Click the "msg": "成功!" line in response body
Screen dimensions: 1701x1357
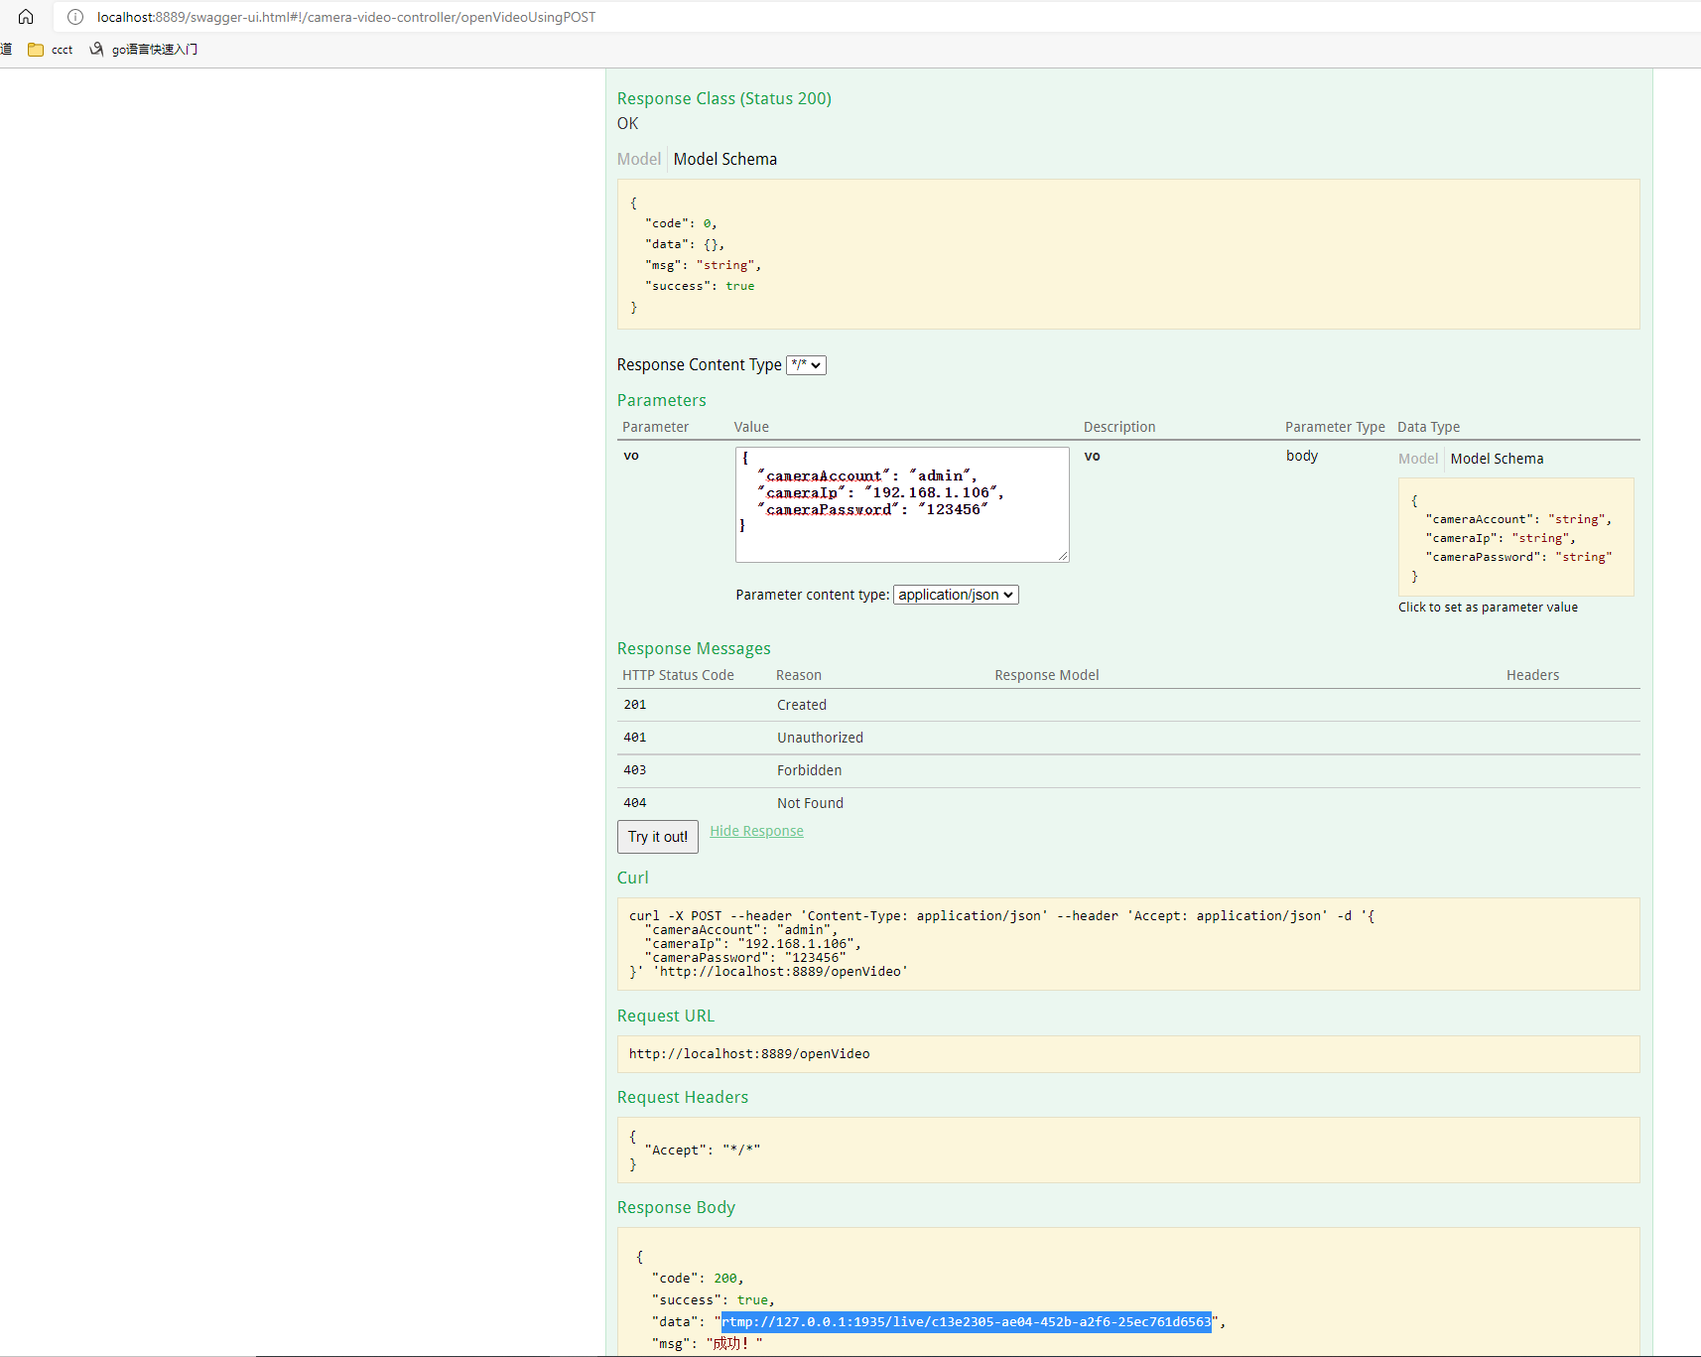point(707,1343)
